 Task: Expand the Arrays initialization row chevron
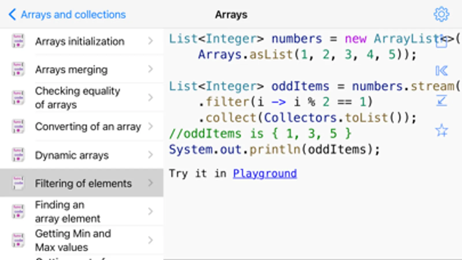(151, 41)
